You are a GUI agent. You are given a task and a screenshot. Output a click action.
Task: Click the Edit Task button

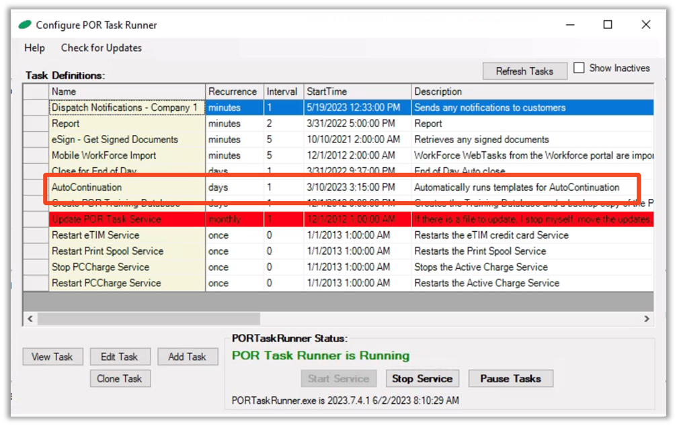click(x=119, y=357)
